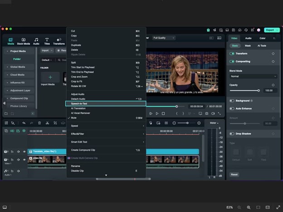Toggle the Transform switch
This screenshot has height=212, width=283.
click(232, 53)
